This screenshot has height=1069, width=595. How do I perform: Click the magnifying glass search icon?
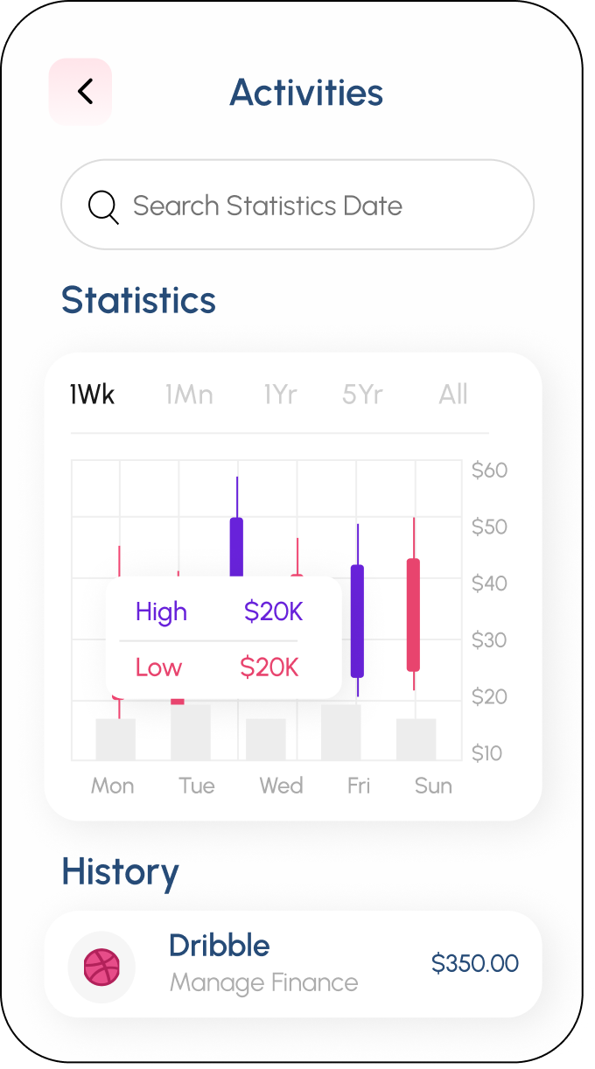[x=103, y=207]
